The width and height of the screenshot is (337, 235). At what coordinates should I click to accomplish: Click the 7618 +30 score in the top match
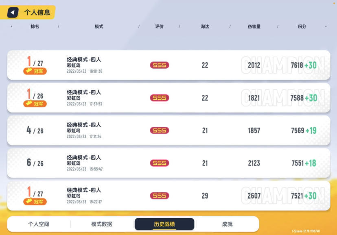pyautogui.click(x=304, y=65)
